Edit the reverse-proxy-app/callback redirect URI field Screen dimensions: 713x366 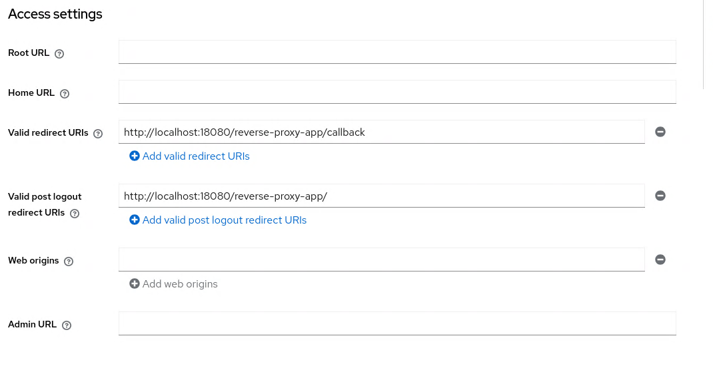point(381,132)
